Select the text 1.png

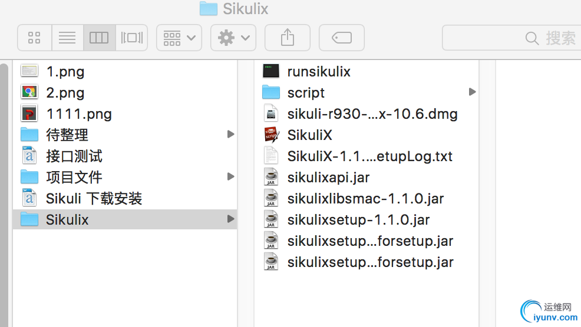coord(65,72)
